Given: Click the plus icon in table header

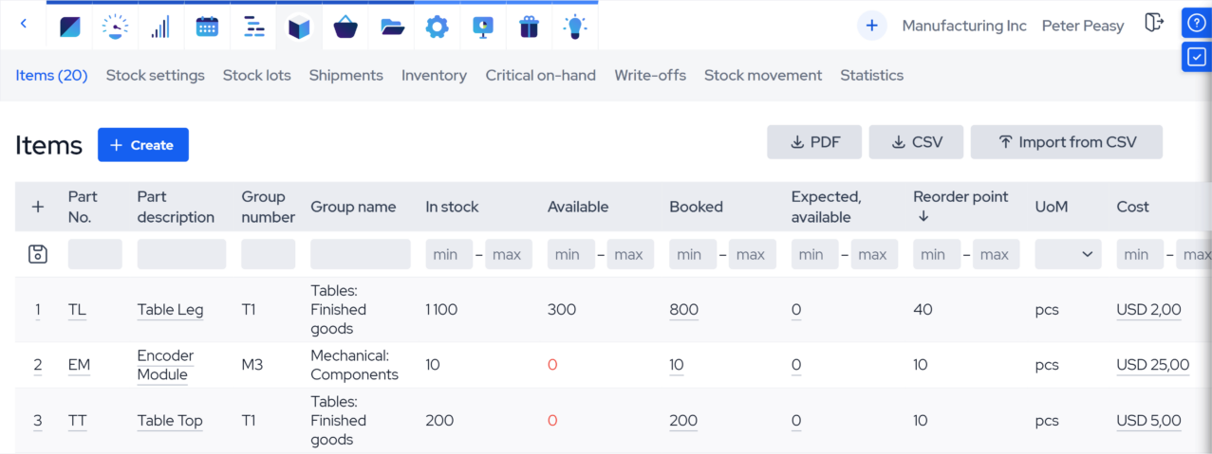Looking at the screenshot, I should click(38, 207).
